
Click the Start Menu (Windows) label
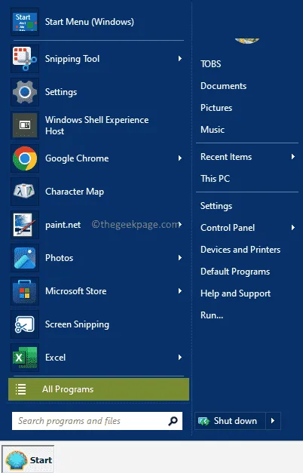click(90, 22)
